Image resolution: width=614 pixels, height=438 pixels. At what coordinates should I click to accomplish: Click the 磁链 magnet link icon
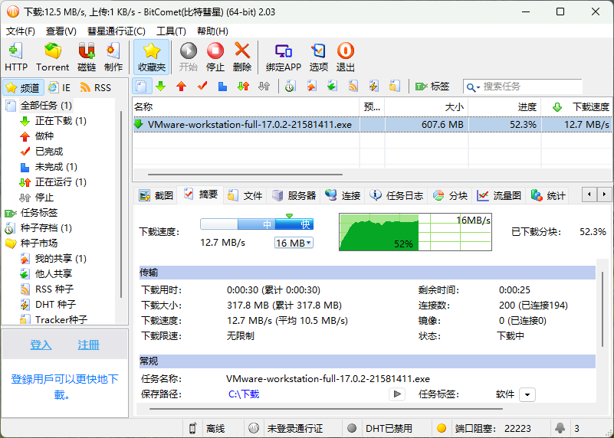coord(87,57)
